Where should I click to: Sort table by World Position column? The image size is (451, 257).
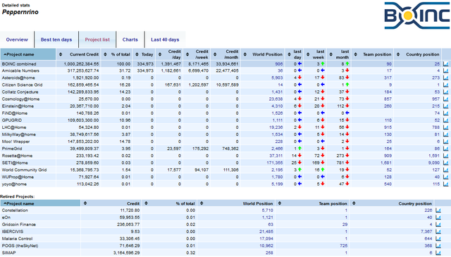264,54
